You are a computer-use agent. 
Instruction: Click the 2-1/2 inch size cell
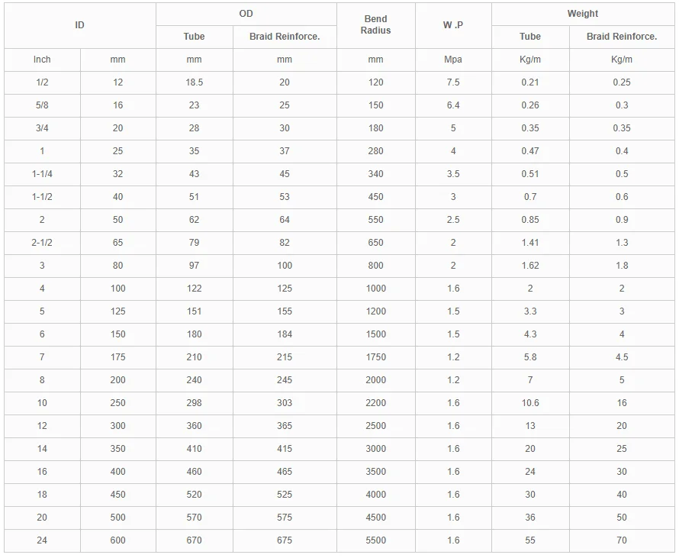tap(42, 243)
